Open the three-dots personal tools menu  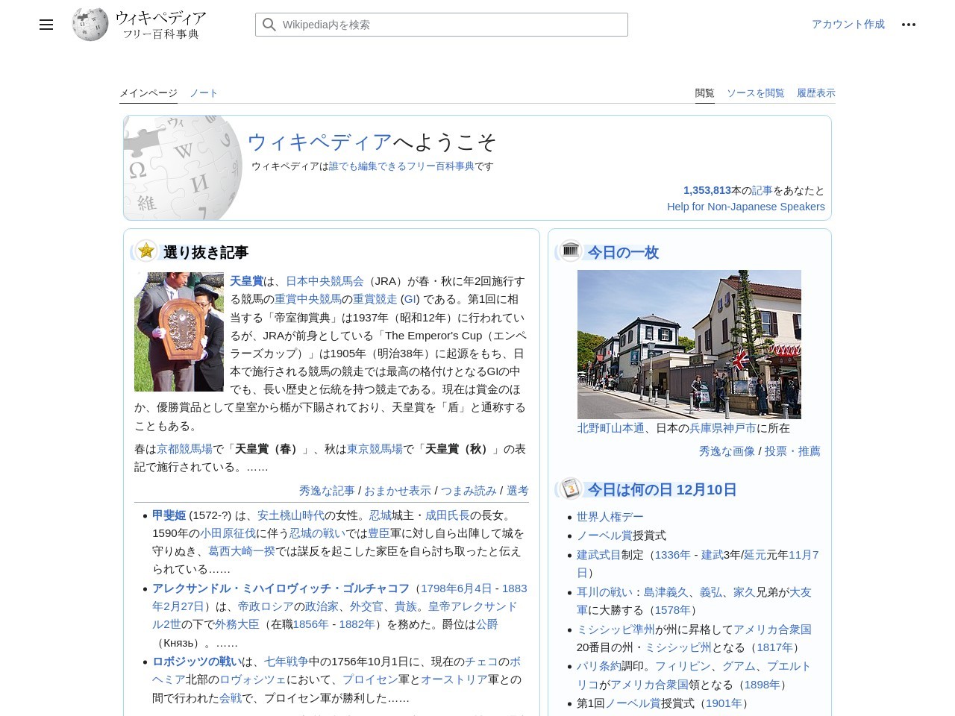point(908,25)
